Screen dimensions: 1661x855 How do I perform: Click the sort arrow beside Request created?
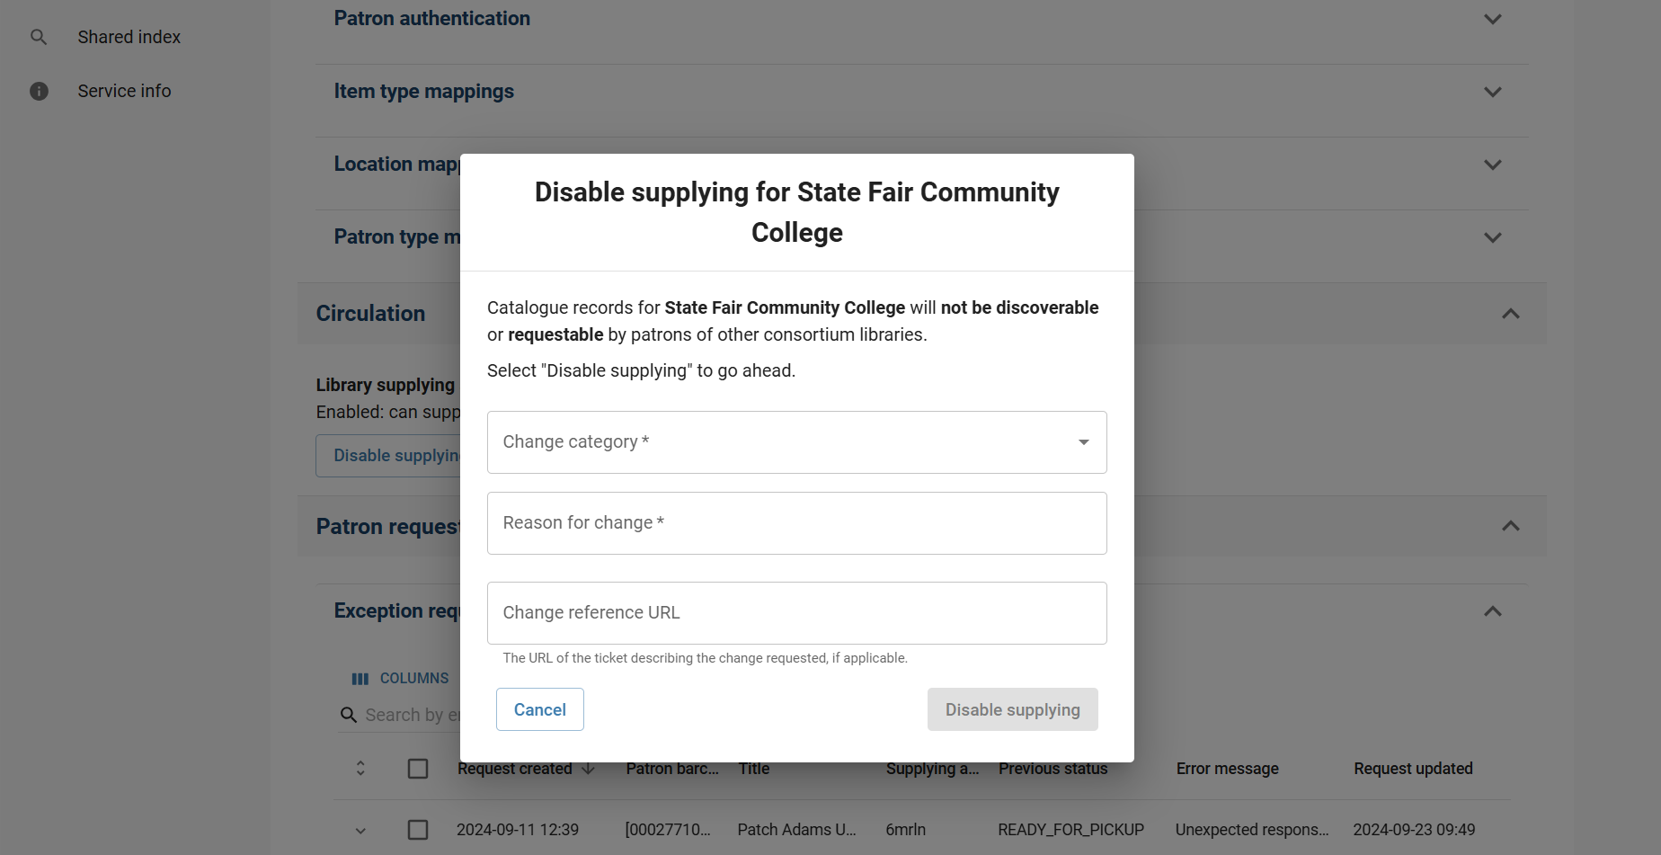click(x=589, y=769)
